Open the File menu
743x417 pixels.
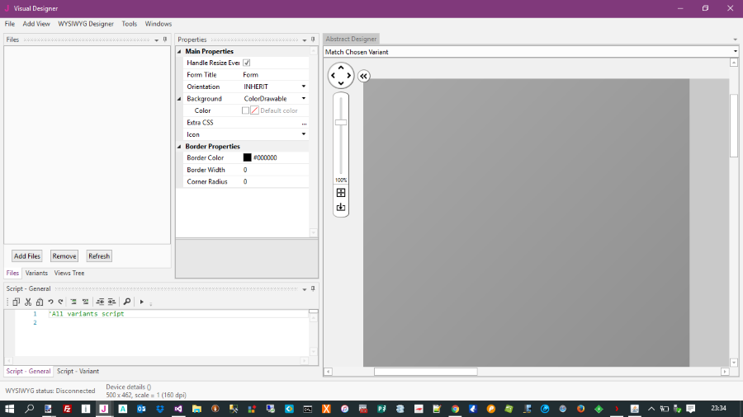pyautogui.click(x=9, y=24)
